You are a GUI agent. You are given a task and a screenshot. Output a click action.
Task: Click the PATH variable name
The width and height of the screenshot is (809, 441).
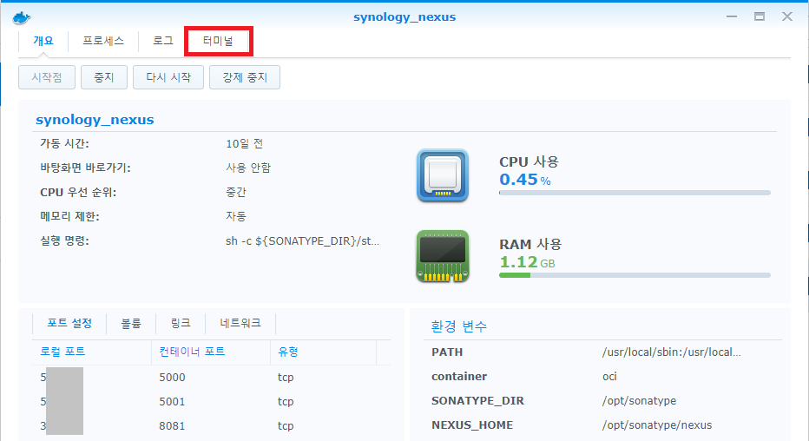[x=447, y=352]
